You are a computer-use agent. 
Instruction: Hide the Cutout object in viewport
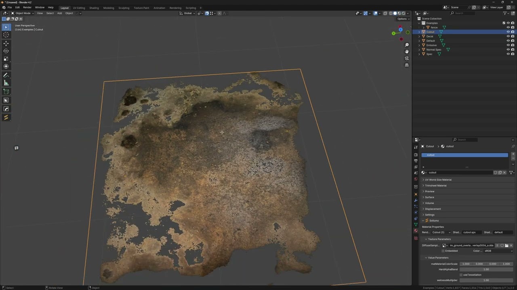508,32
